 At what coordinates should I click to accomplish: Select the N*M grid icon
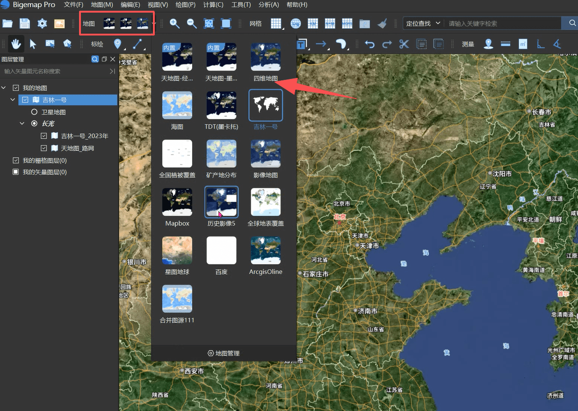coord(330,23)
